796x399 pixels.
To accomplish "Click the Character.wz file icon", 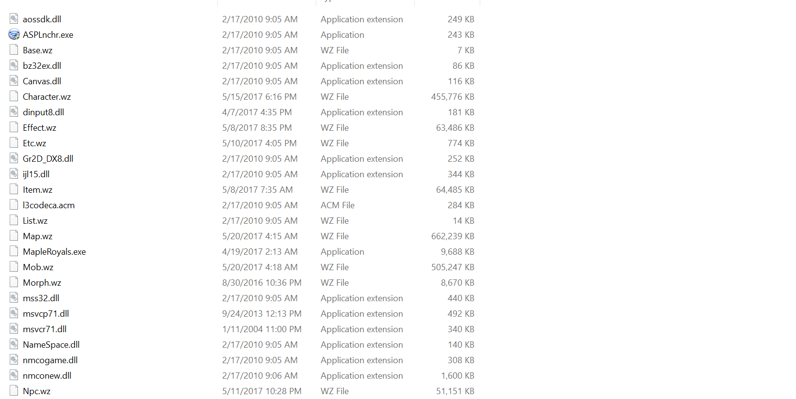I will pyautogui.click(x=14, y=96).
